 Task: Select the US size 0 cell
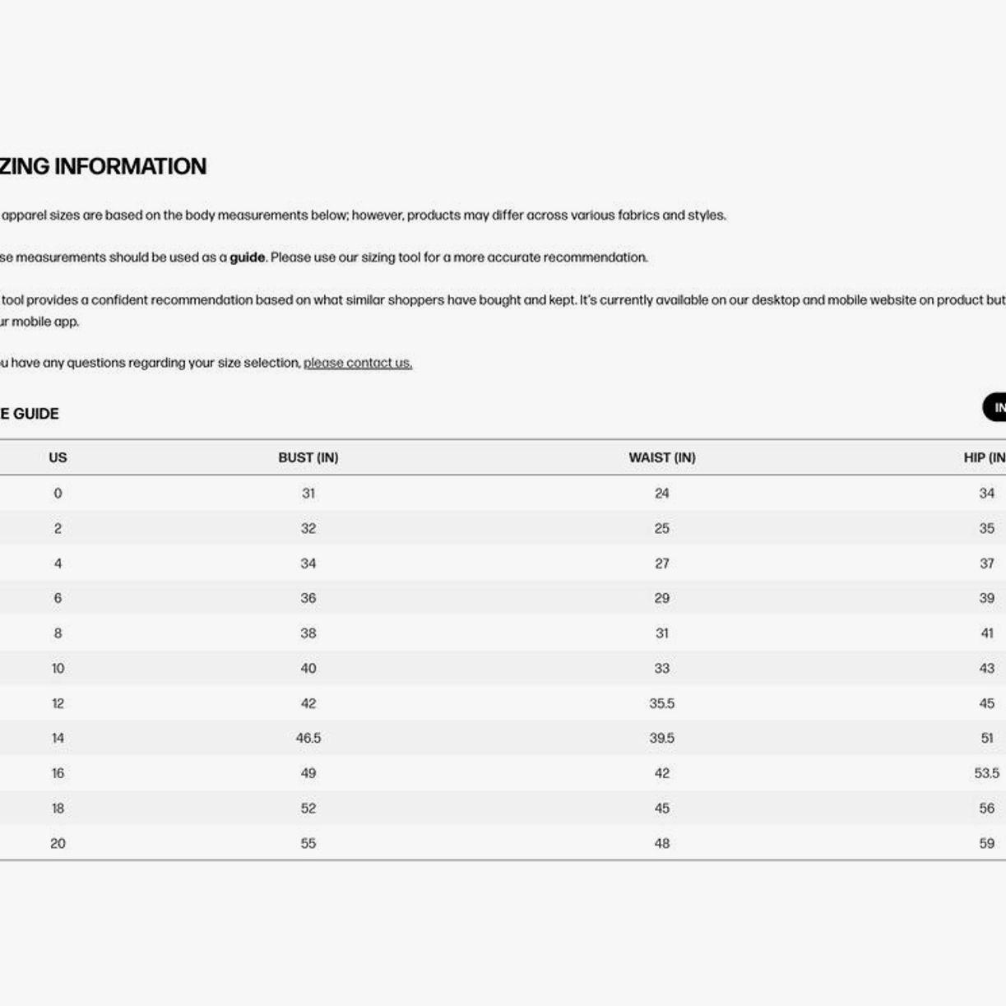coord(58,494)
